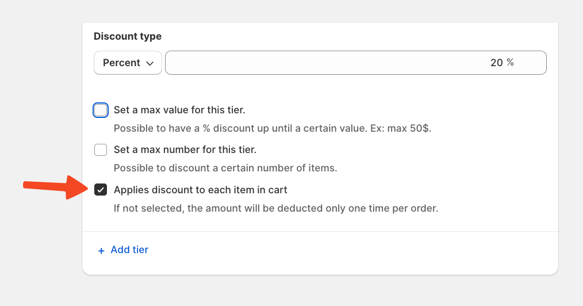Click the Discount type heading

128,36
